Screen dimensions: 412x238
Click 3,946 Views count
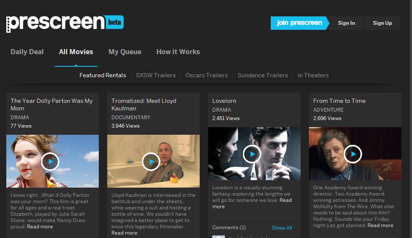[x=125, y=126]
